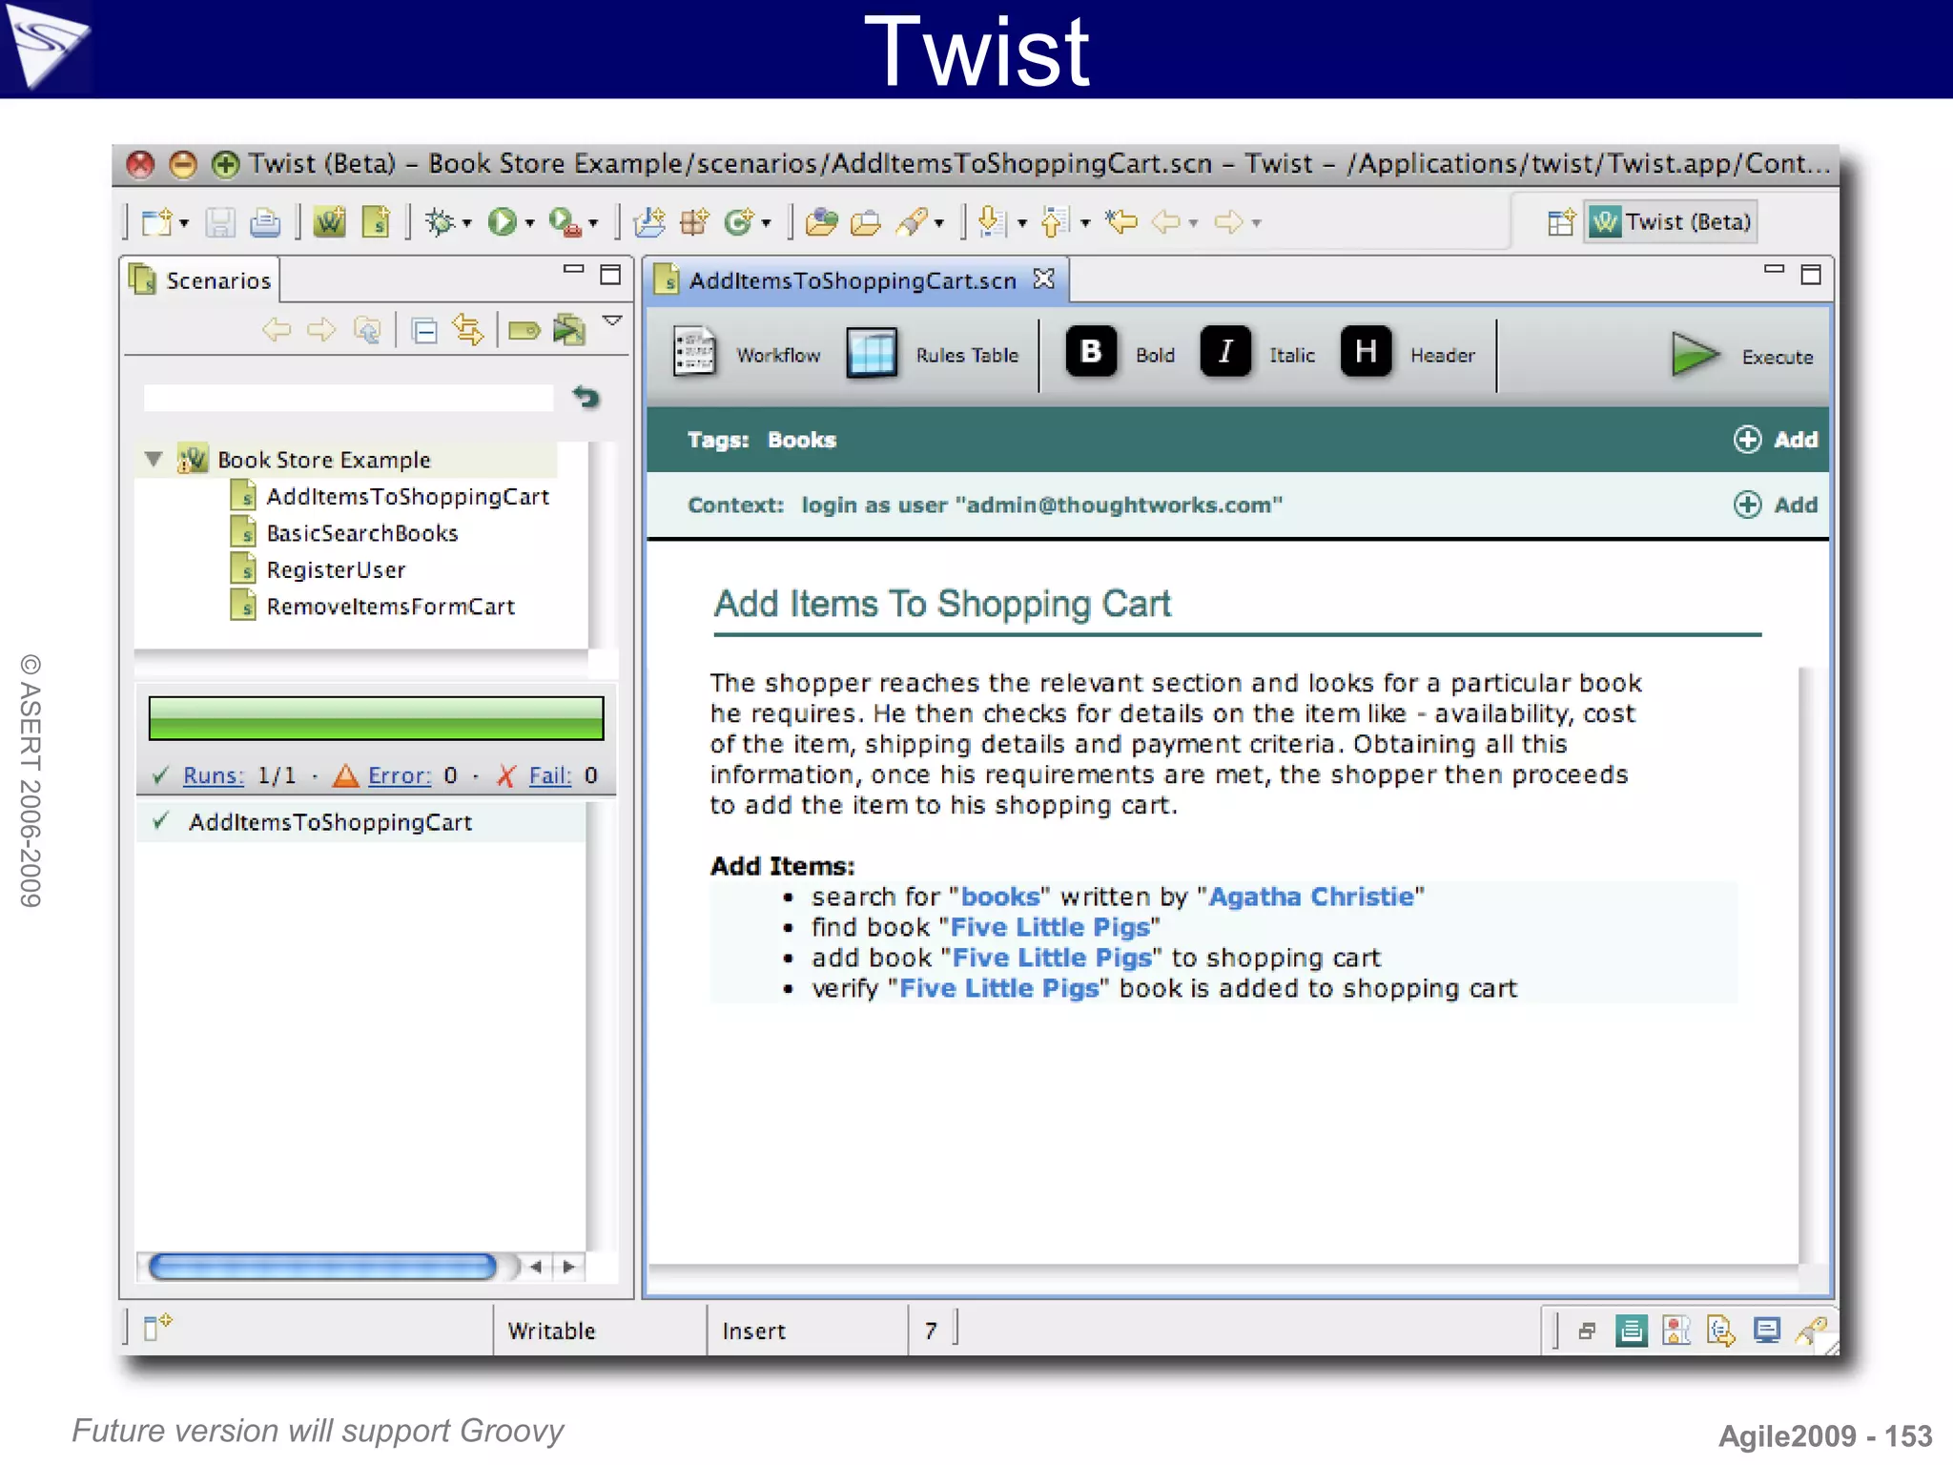
Task: Click the Workflow icon in editor toolbar
Action: click(694, 352)
